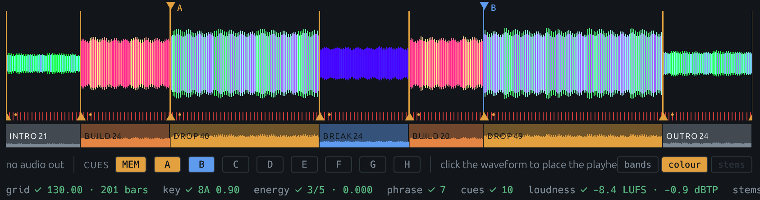Viewport: 760px width, 200px height.
Task: Place playhead in green intro waveform
Action: tap(43, 63)
